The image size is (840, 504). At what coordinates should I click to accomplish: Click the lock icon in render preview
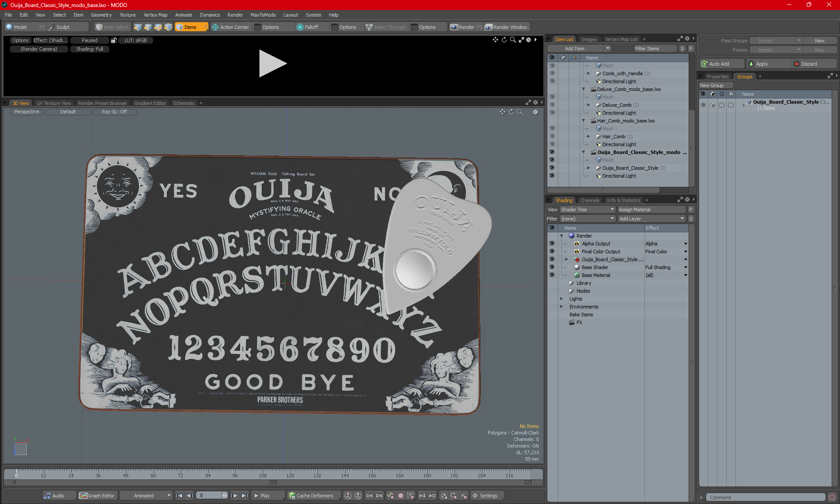pyautogui.click(x=114, y=40)
